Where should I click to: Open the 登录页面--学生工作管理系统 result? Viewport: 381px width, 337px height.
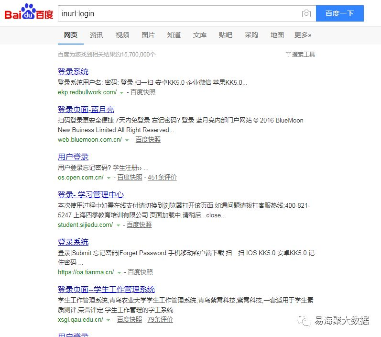tap(106, 289)
